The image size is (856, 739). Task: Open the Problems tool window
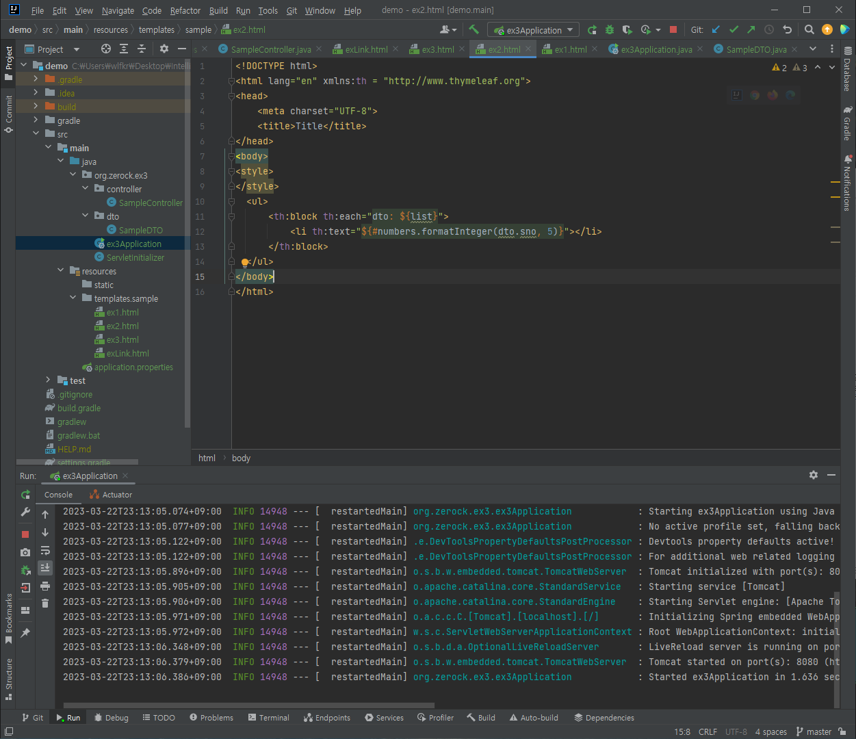[211, 718]
